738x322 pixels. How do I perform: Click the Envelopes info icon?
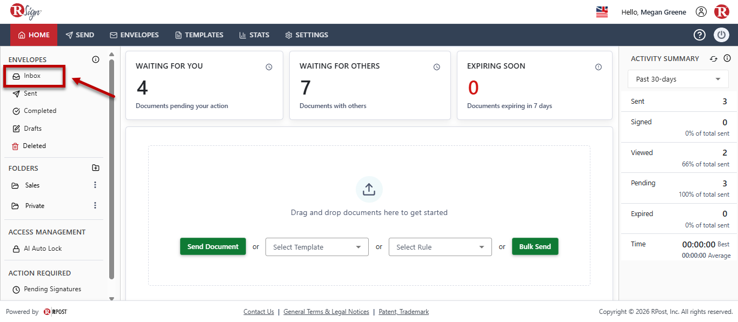pyautogui.click(x=96, y=59)
